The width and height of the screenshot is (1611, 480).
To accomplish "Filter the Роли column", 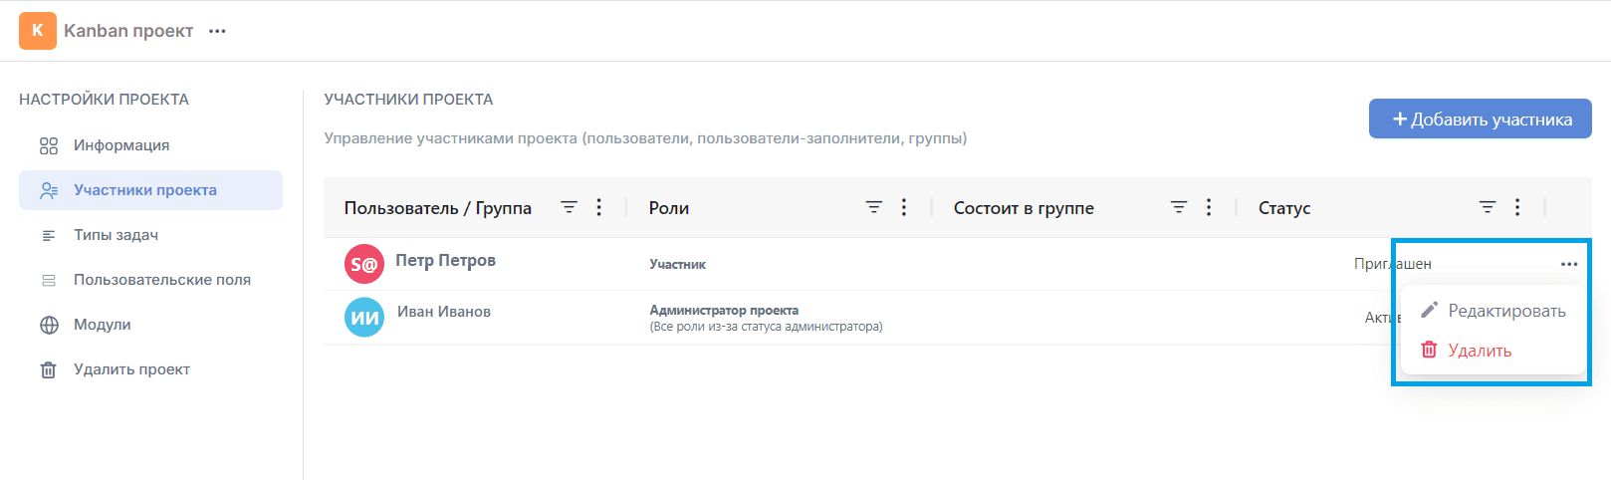I will (873, 207).
